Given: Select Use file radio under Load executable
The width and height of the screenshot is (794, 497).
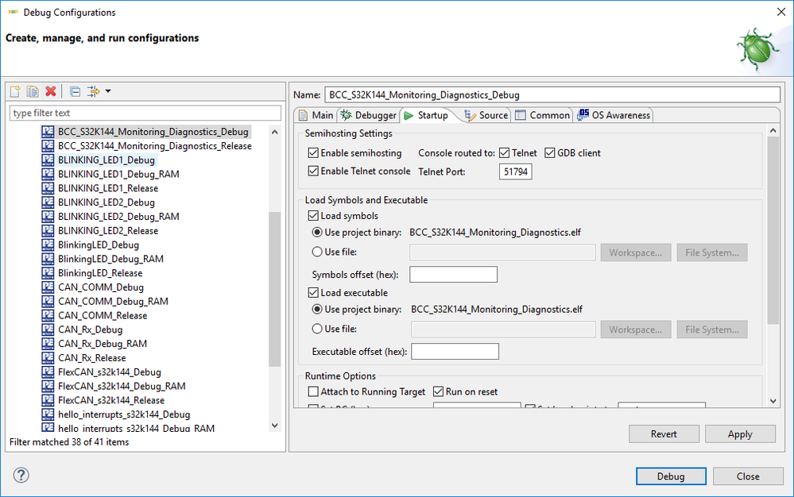Looking at the screenshot, I should pos(318,329).
